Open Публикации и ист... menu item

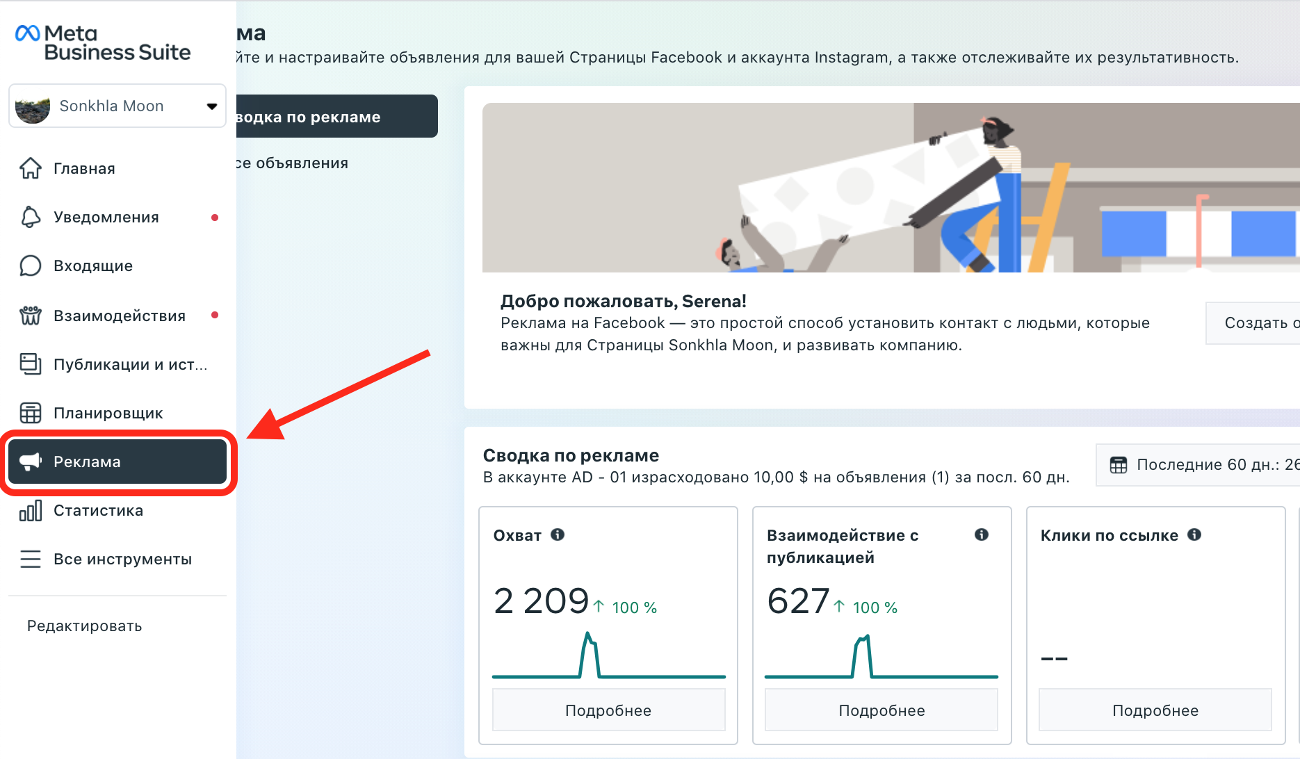coord(117,364)
